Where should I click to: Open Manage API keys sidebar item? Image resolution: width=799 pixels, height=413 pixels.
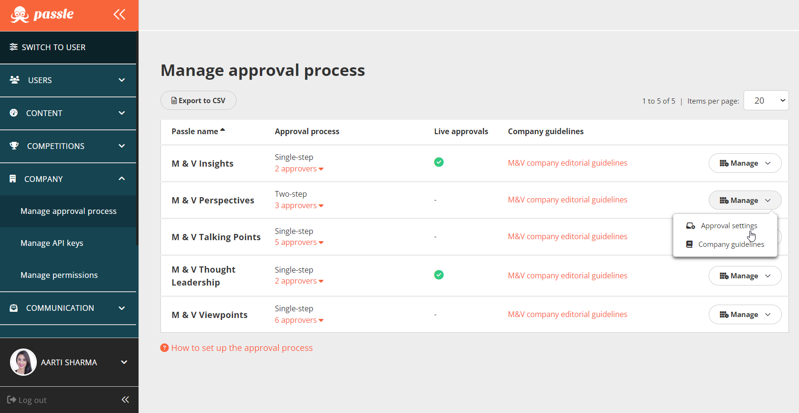tap(68, 243)
